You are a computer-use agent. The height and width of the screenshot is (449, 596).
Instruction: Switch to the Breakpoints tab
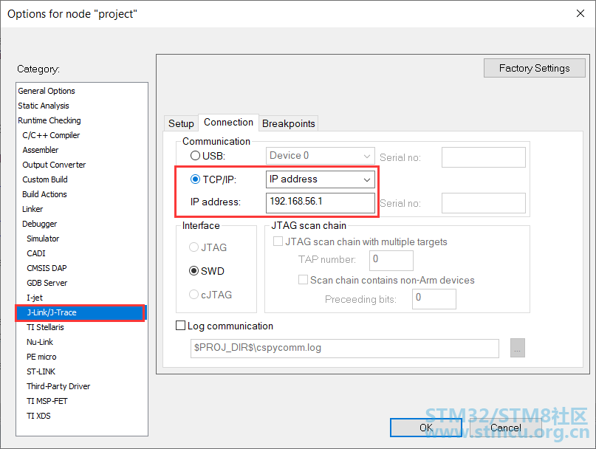(x=289, y=123)
